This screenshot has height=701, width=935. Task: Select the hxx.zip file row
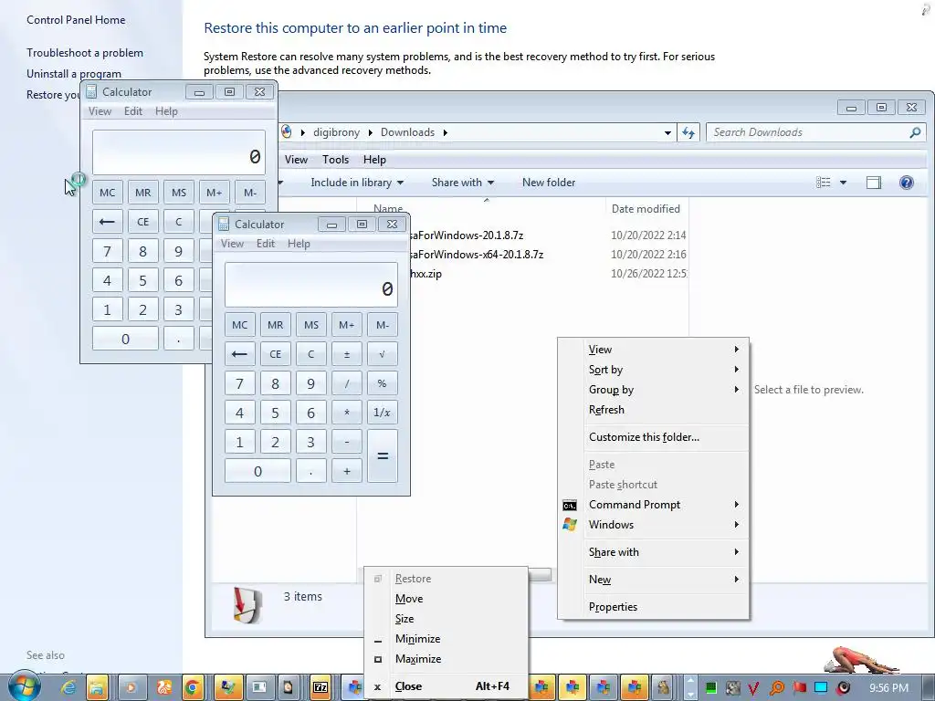click(425, 274)
